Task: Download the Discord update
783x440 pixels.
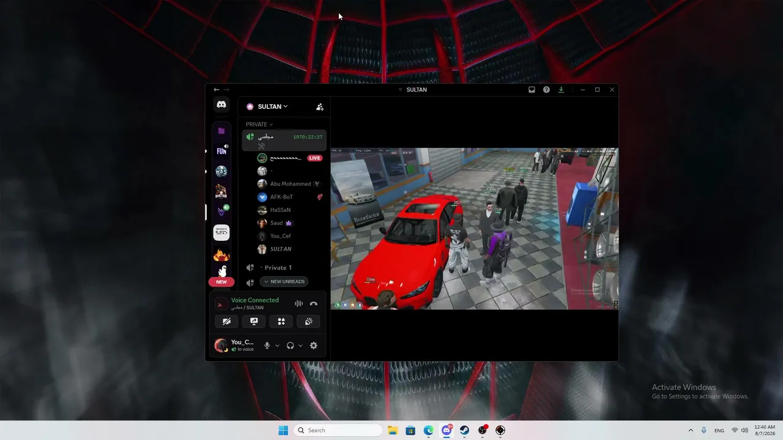Action: click(561, 90)
